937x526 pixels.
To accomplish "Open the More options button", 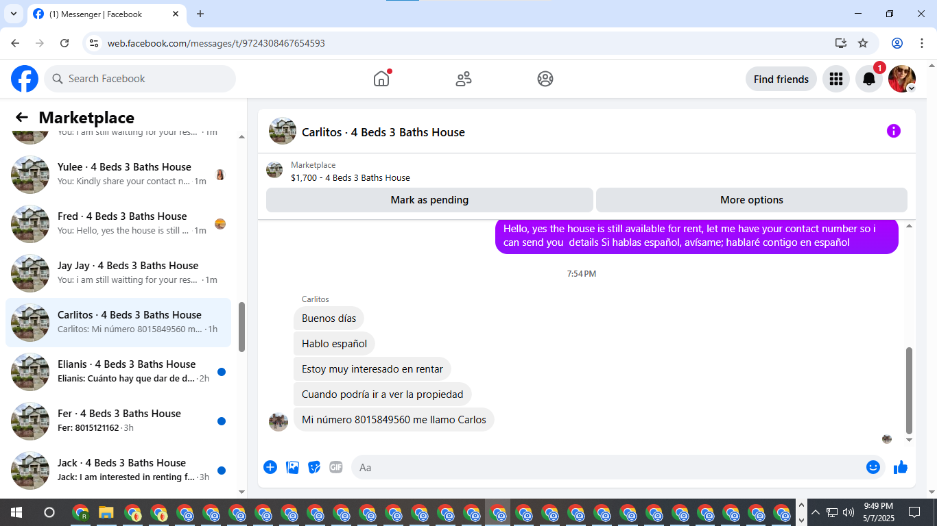I will [x=752, y=200].
